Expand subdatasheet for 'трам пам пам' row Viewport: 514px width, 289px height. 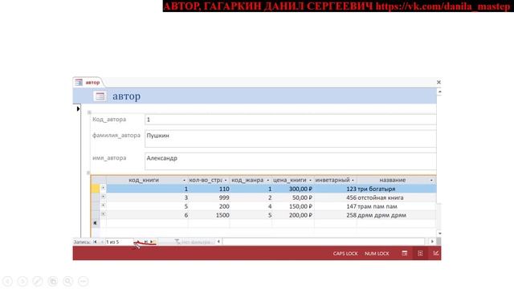pos(103,206)
